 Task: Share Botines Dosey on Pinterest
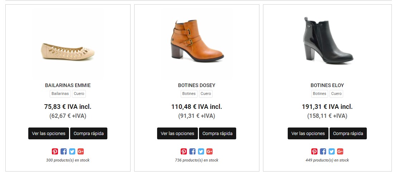click(x=184, y=152)
